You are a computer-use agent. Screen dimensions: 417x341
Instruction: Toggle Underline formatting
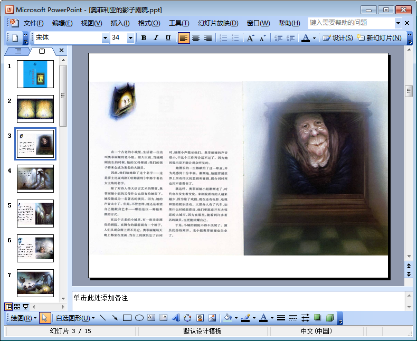(x=168, y=38)
